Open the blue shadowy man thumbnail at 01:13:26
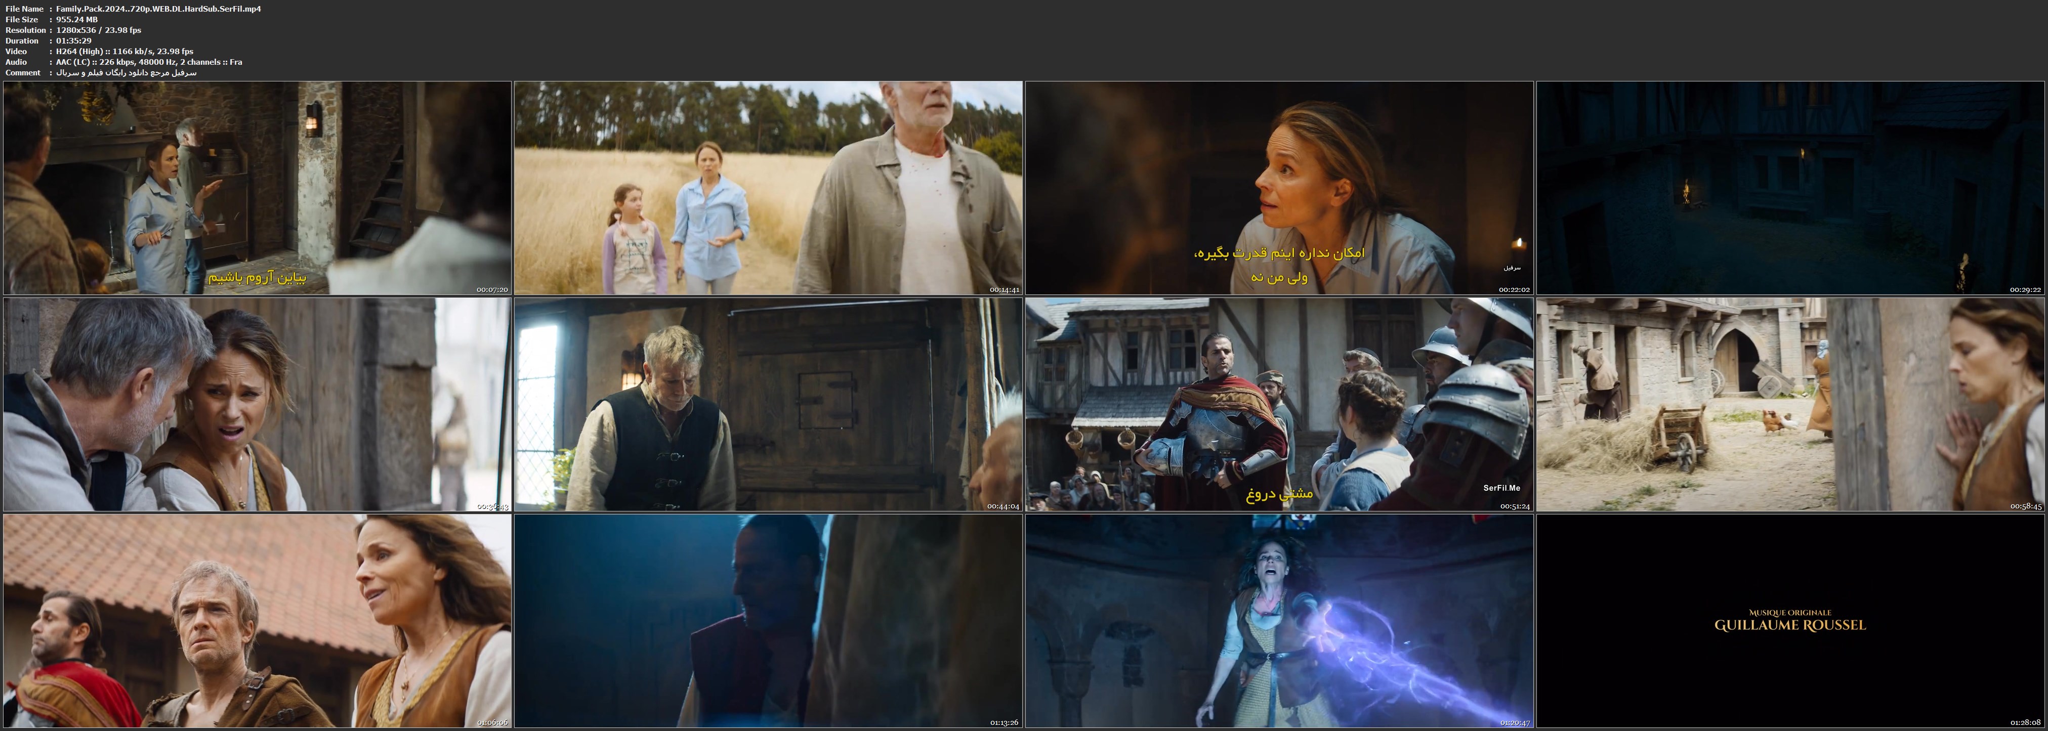2048x731 pixels. [768, 621]
